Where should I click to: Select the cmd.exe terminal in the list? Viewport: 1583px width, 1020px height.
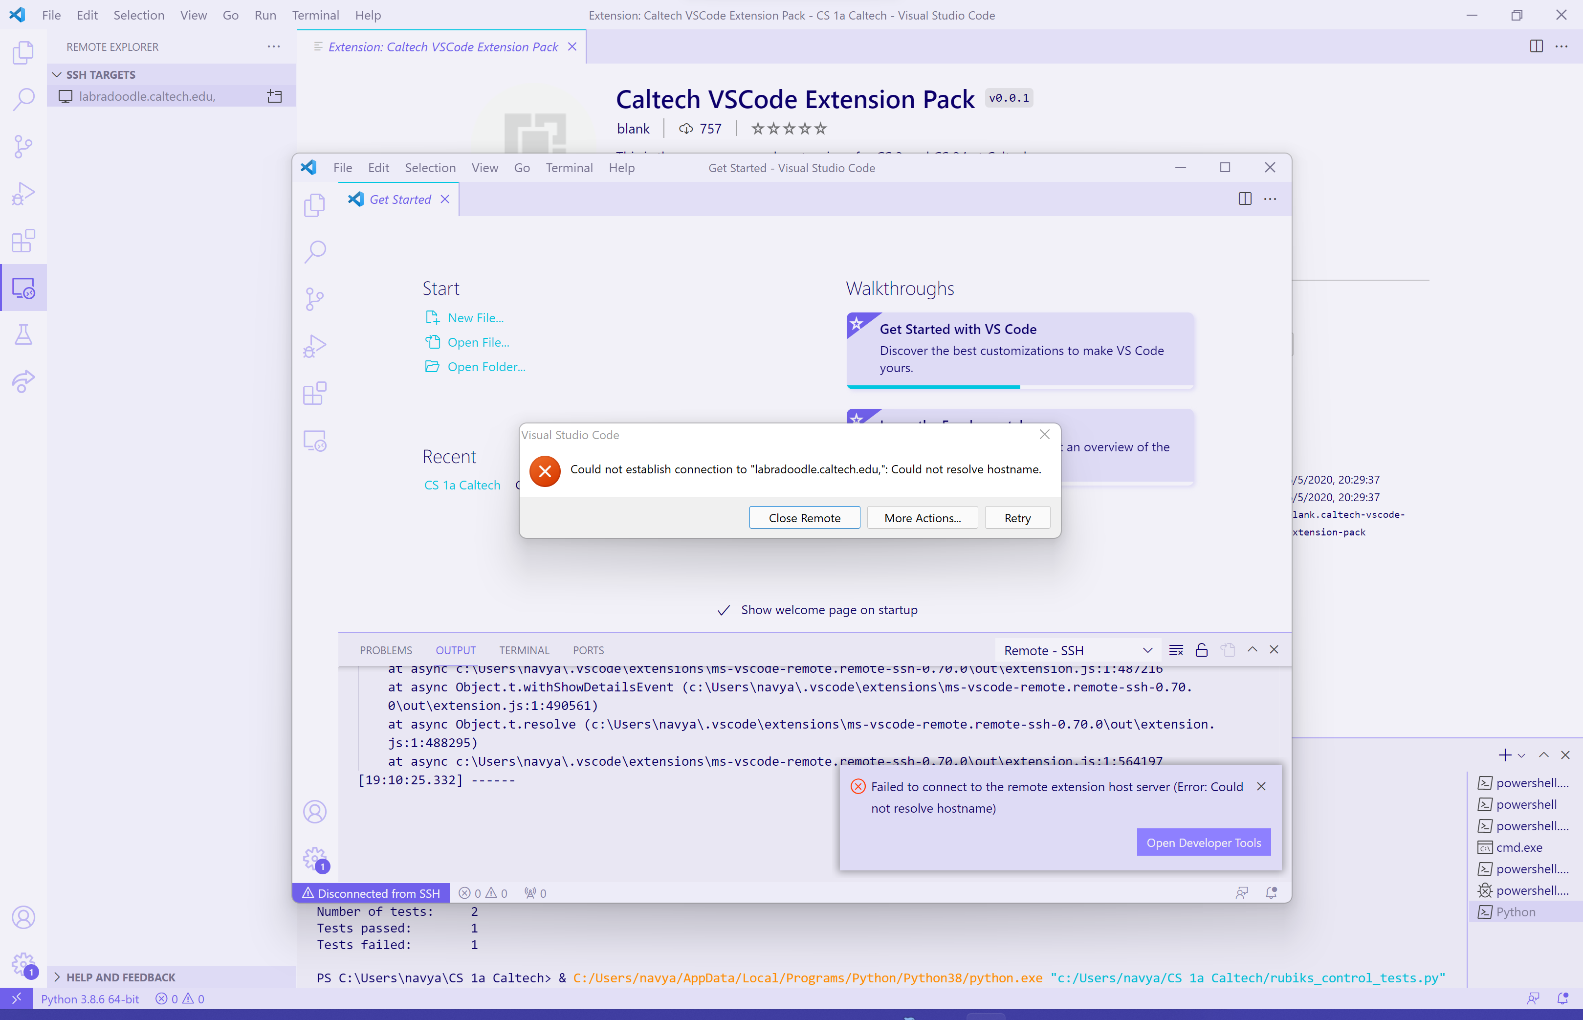pyautogui.click(x=1519, y=847)
